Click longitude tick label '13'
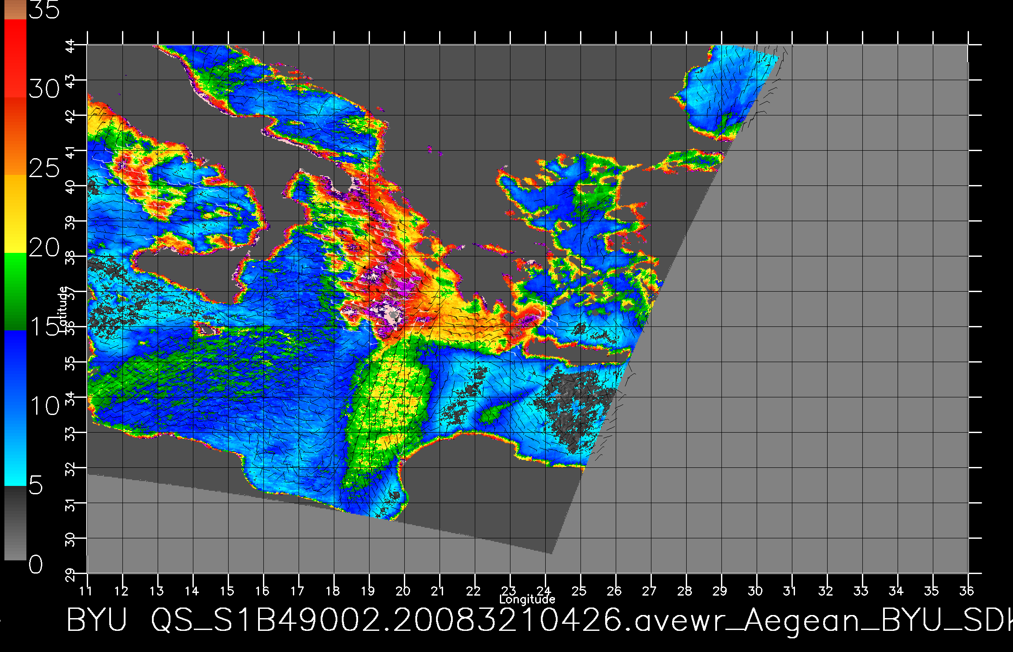Image resolution: width=1013 pixels, height=652 pixels. 156,591
